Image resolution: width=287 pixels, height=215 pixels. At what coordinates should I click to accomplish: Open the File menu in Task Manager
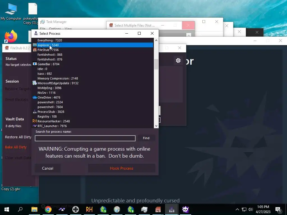click(x=43, y=29)
